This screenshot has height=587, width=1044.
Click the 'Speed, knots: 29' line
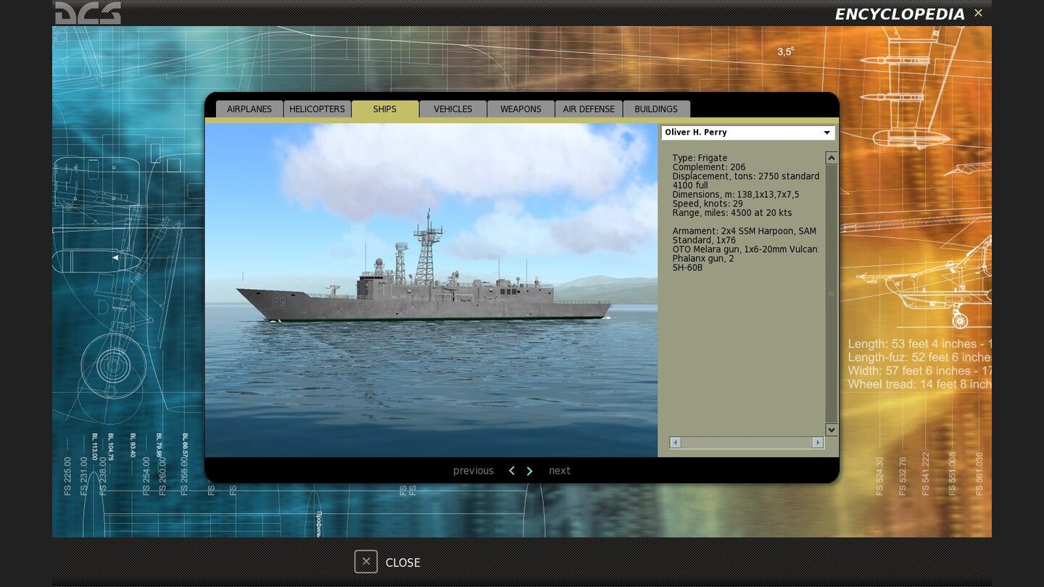[x=708, y=204]
